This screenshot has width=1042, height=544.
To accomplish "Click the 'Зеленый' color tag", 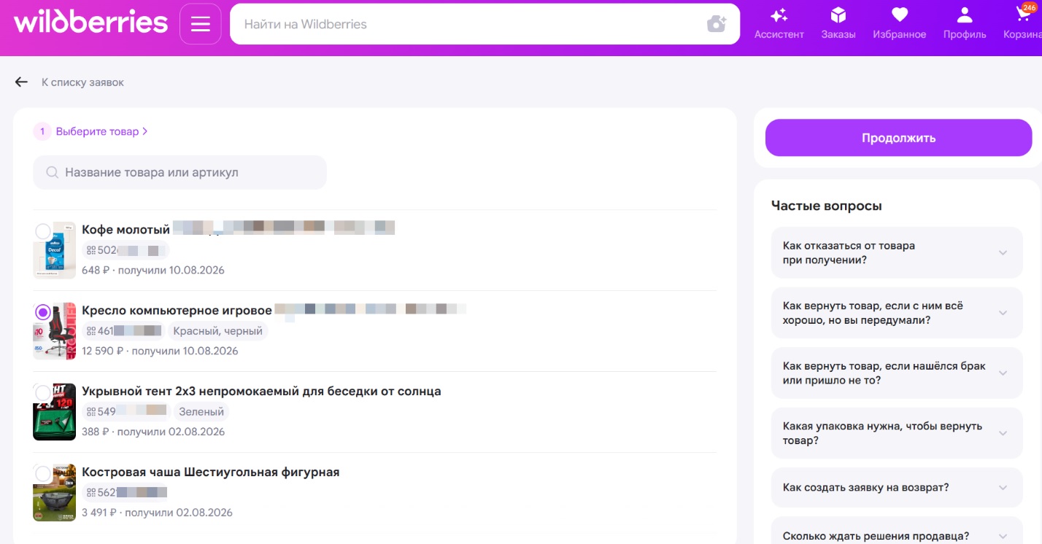I will 201,412.
